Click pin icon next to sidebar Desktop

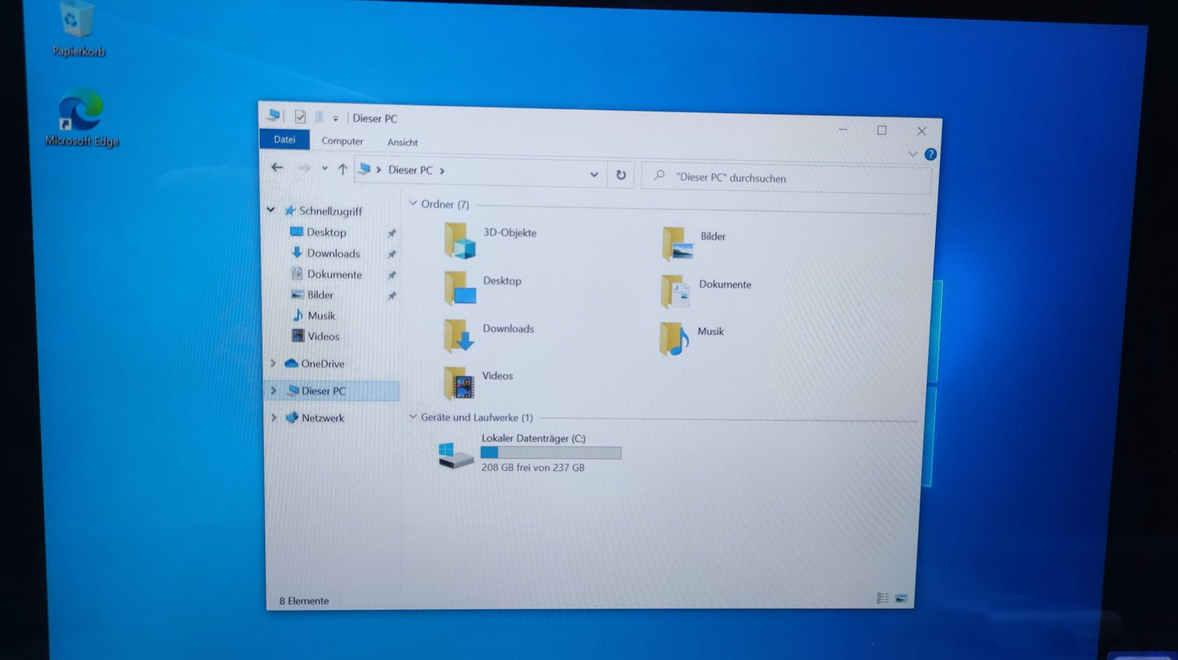pyautogui.click(x=391, y=233)
